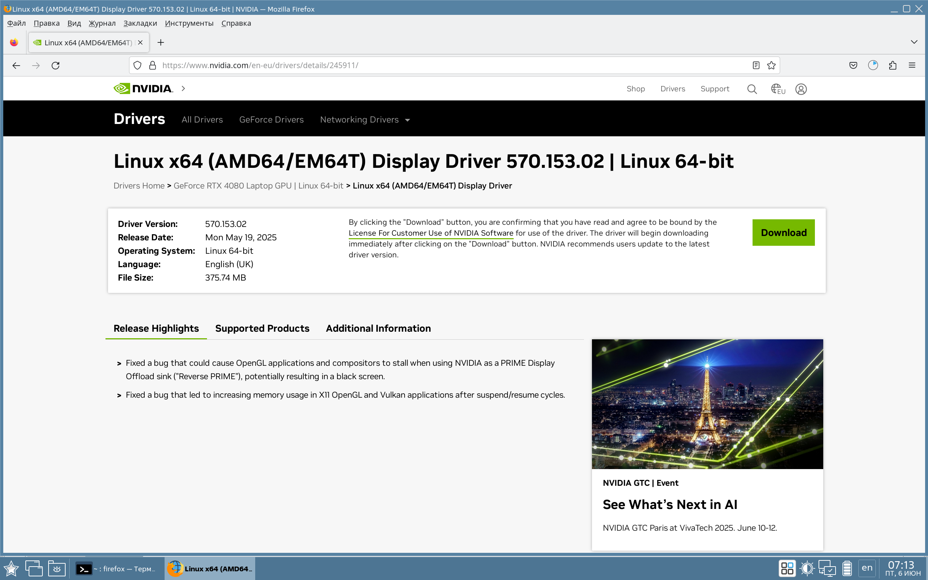928x580 pixels.
Task: Open the Инструменты menu
Action: point(189,23)
